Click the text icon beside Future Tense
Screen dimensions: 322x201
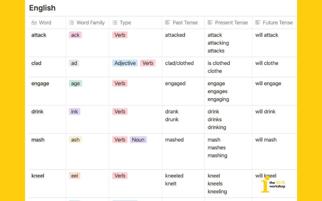[258, 23]
